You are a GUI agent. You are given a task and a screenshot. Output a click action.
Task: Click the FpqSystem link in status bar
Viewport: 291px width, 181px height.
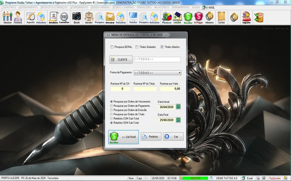point(275,178)
